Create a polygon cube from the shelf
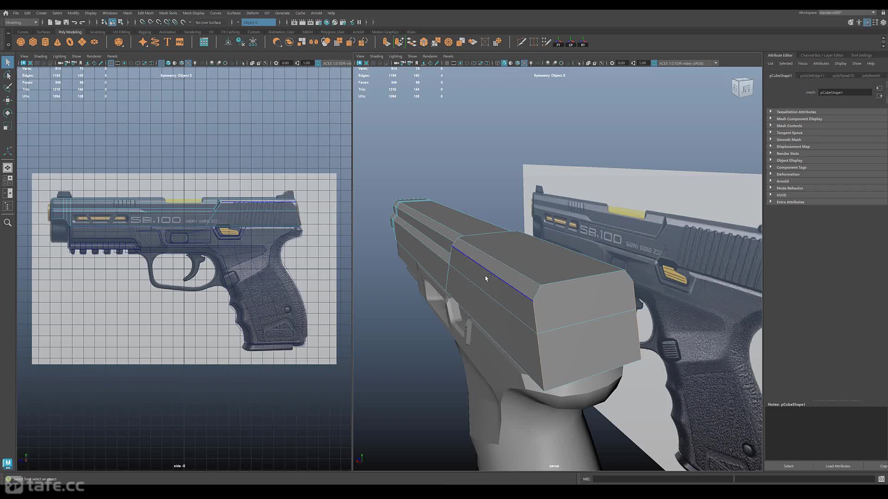 33,42
